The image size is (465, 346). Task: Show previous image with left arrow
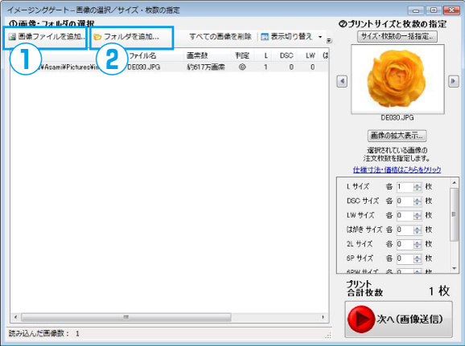(x=342, y=81)
